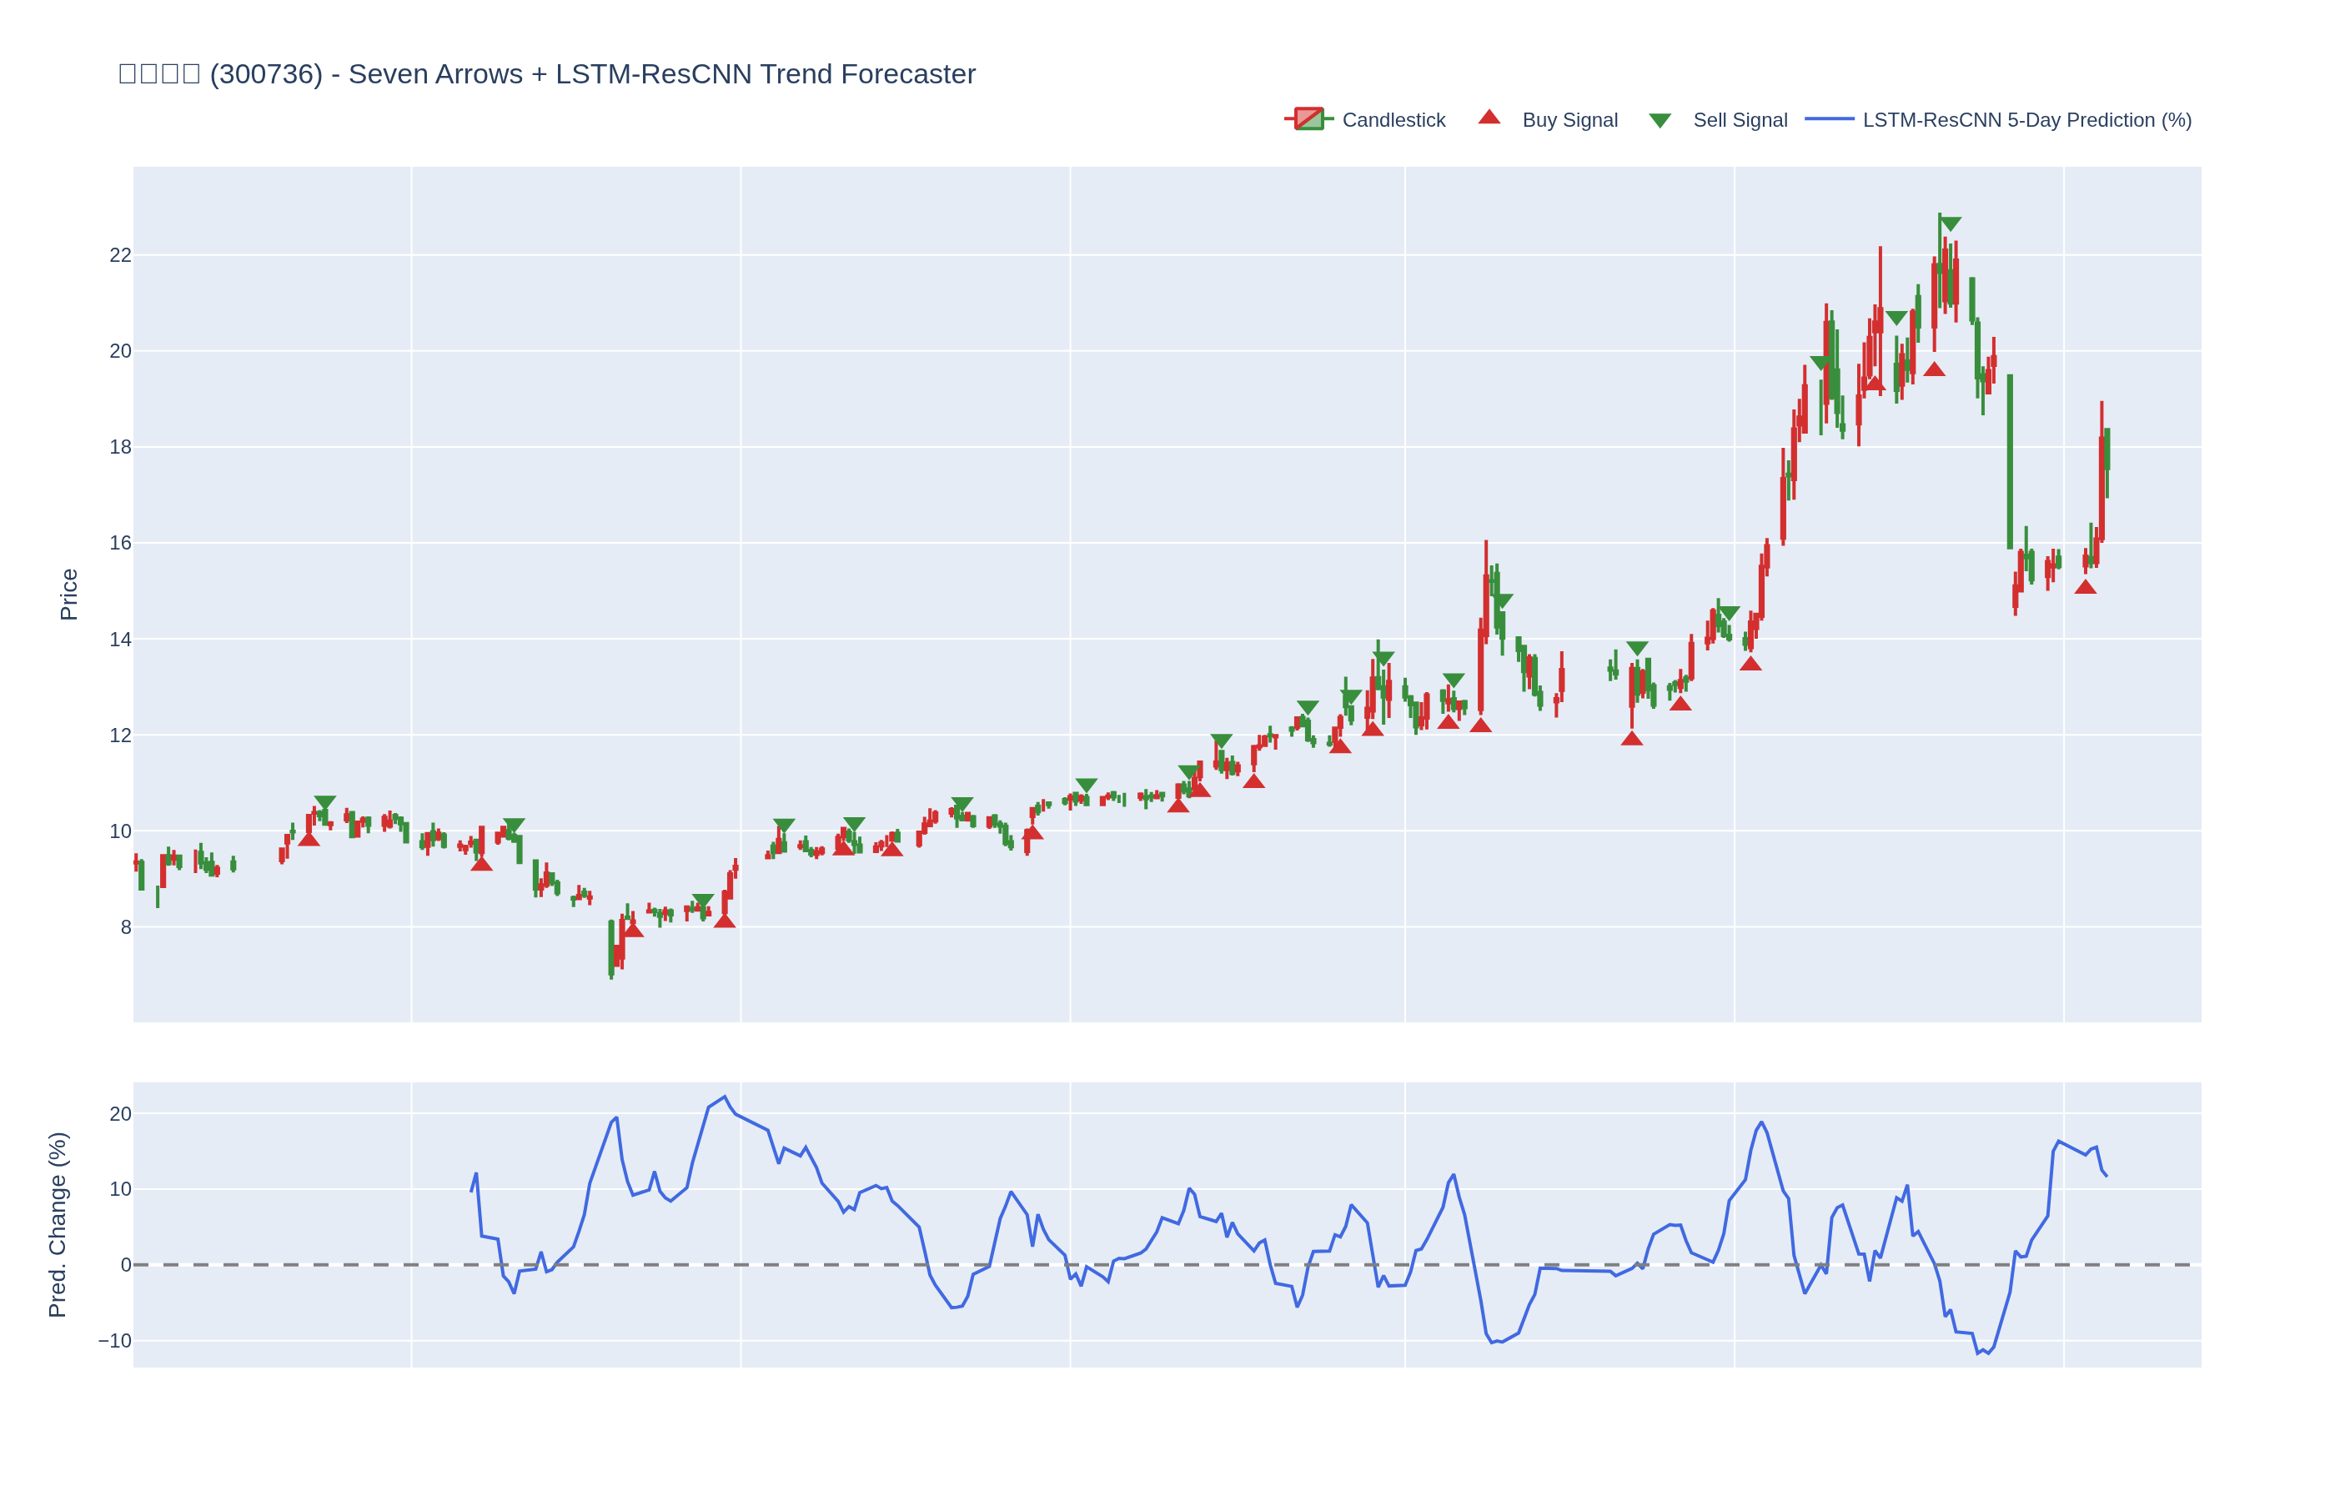
Task: Click the sell signal marker at the price peak
Action: tap(1950, 223)
